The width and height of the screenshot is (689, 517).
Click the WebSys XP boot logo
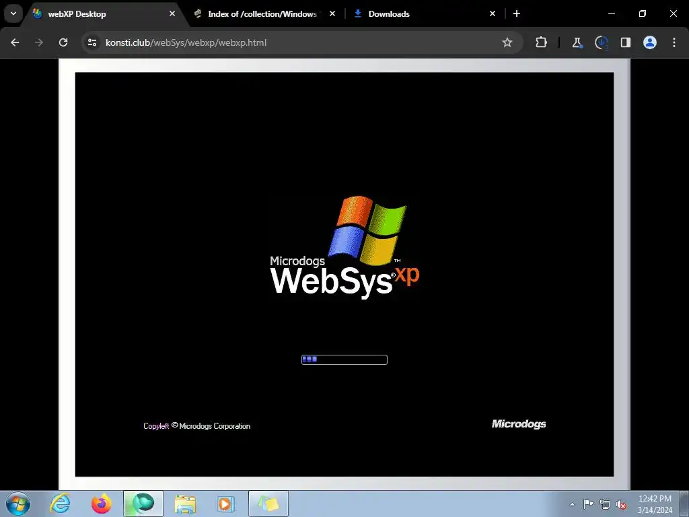345,247
